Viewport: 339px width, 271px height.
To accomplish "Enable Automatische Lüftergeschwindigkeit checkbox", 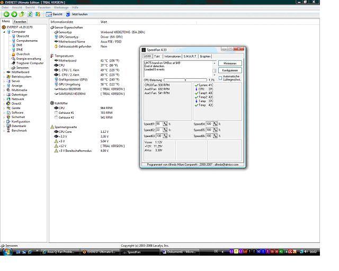I will pos(220,78).
